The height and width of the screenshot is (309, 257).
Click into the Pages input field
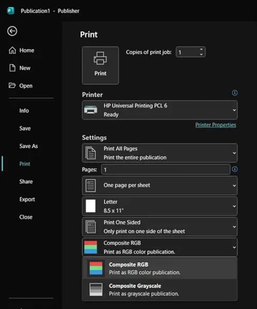point(166,169)
